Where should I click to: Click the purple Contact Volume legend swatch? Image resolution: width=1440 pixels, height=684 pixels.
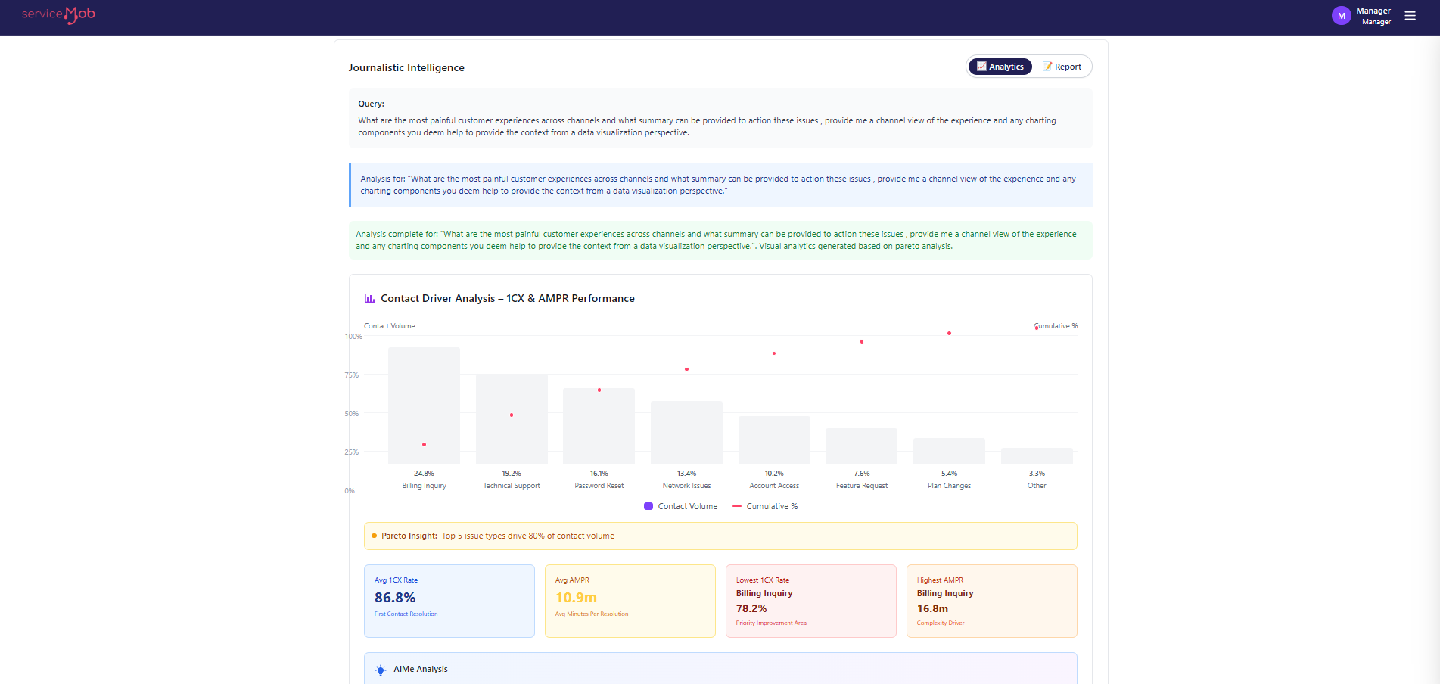click(649, 505)
